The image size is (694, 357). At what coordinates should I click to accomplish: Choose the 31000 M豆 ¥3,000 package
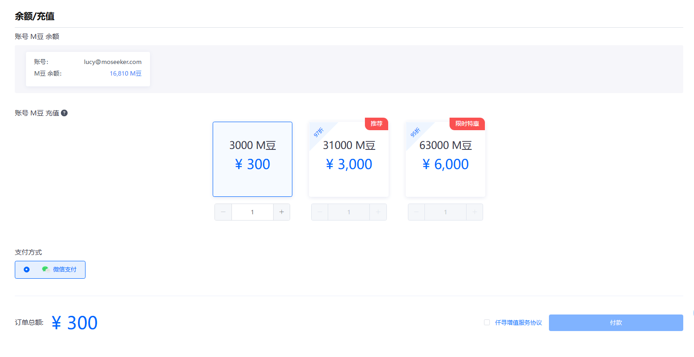tap(349, 159)
